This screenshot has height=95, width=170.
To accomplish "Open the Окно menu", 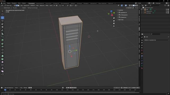I will click(19, 3).
